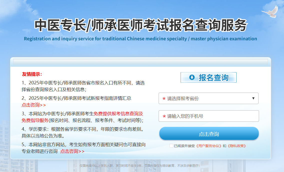The width and height of the screenshot is (284, 172).
Task: Click the 中医专长/师承医师考试报名查询服务 heading
Action: (141, 25)
